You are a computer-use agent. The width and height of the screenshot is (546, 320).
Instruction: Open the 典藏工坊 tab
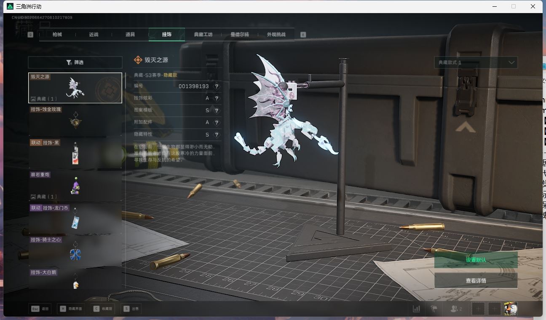[203, 35]
